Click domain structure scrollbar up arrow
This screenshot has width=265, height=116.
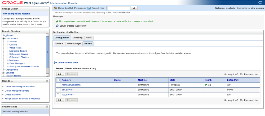tap(47, 35)
